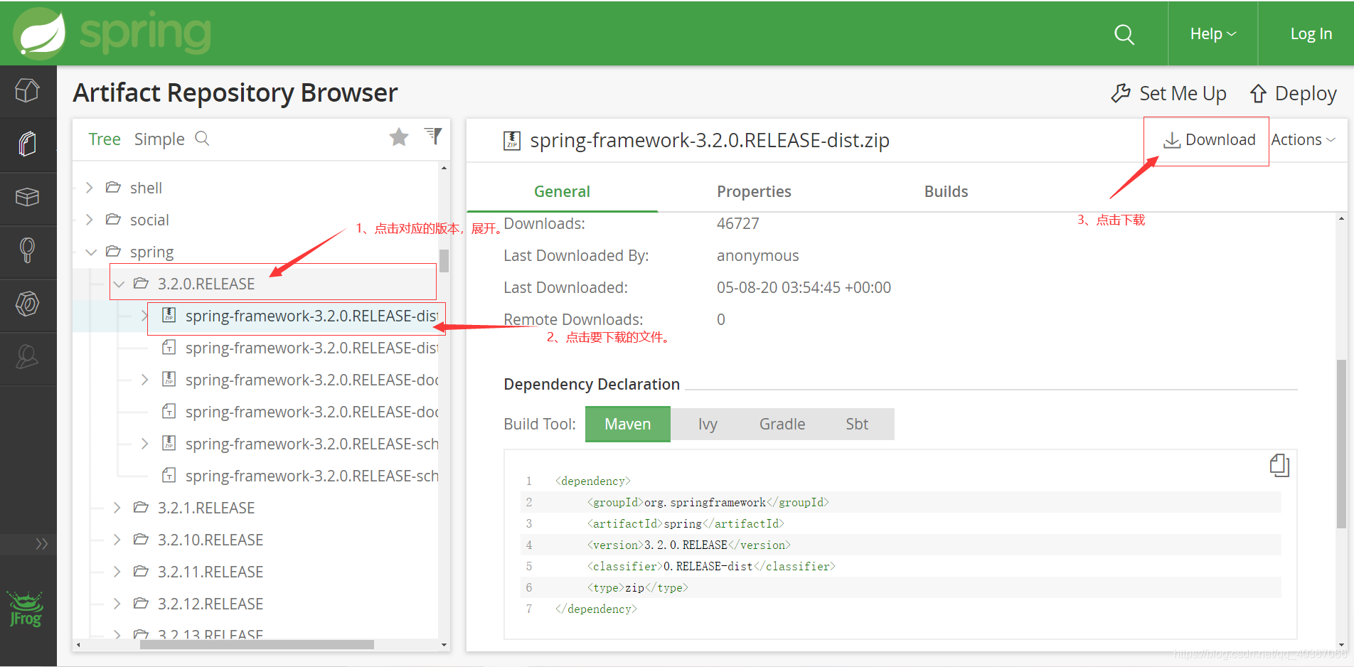Switch to the Properties tab

tap(754, 191)
